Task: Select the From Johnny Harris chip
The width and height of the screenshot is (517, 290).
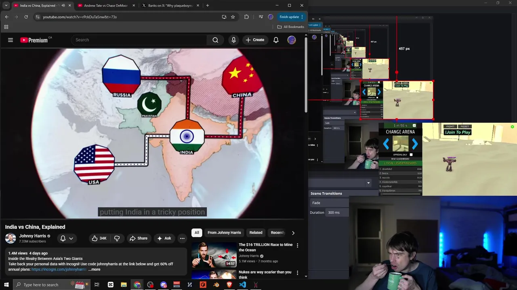Action: pos(224,233)
